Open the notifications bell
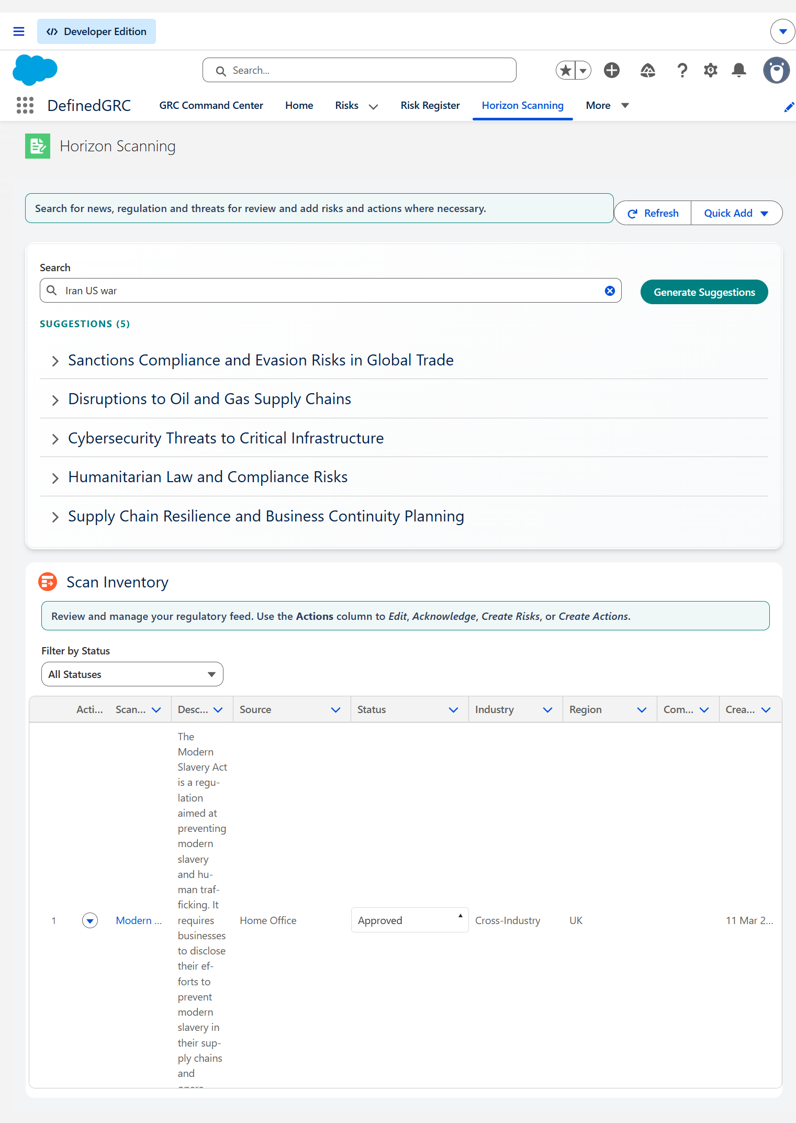Viewport: 796px width, 1123px height. point(739,70)
